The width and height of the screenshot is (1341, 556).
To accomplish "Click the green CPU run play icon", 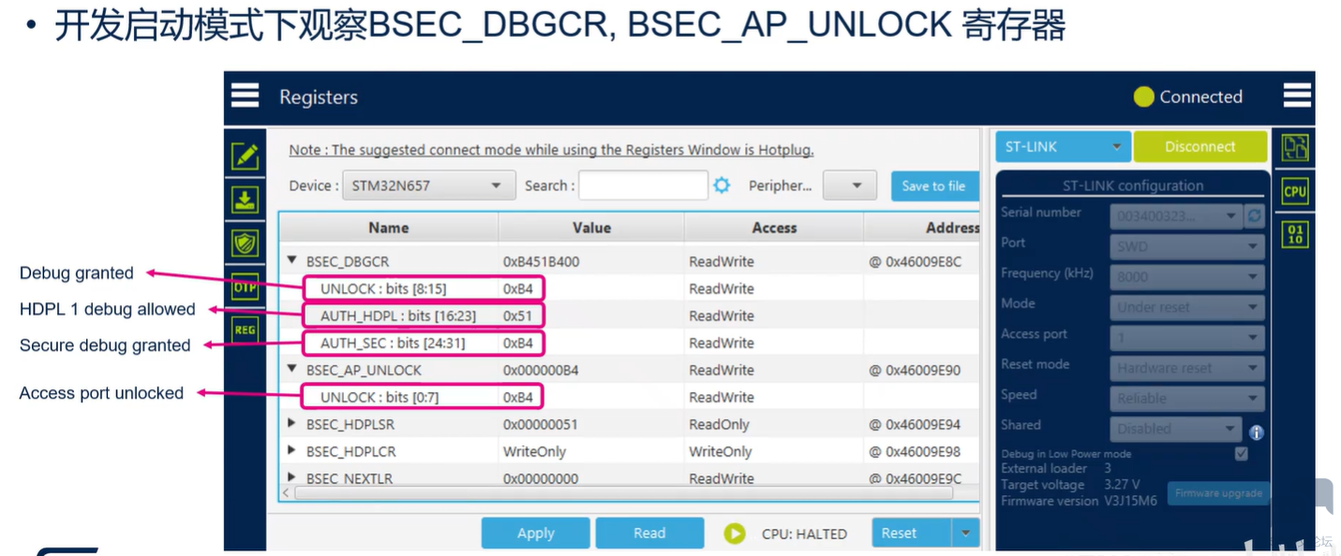I will (735, 534).
